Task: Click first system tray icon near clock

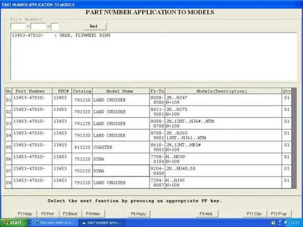Action: click(x=273, y=223)
